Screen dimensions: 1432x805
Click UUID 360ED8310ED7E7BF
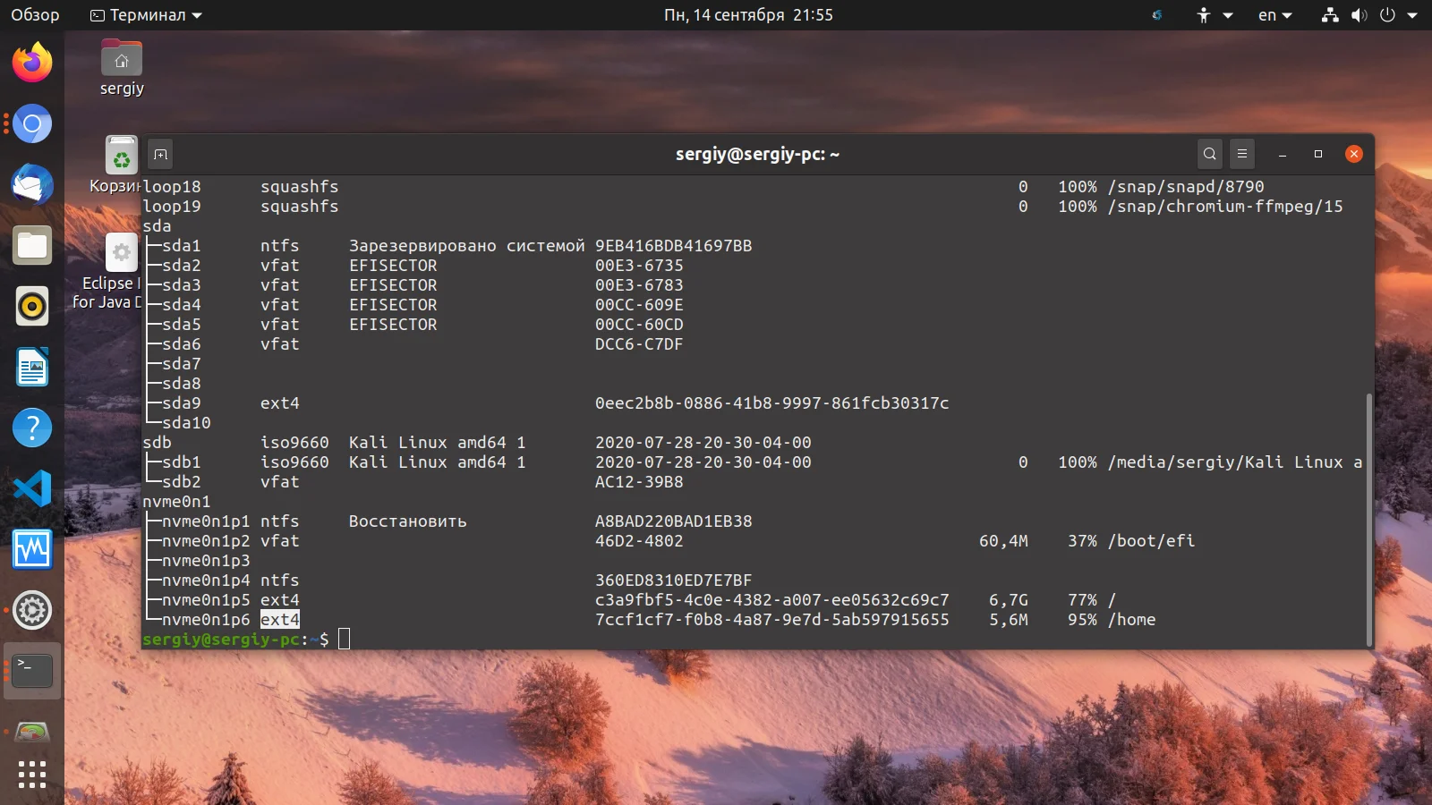[x=674, y=580]
